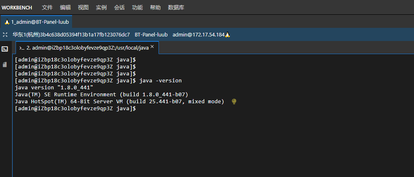Open the 数据库 menu
Screen dimensions: 414x177
pyautogui.click(x=176, y=8)
